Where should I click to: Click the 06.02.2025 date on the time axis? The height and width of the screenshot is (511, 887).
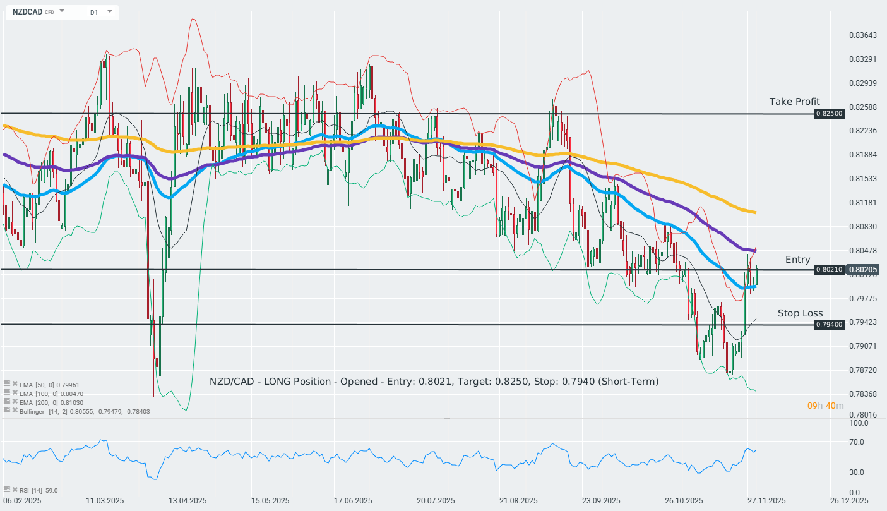click(x=21, y=500)
